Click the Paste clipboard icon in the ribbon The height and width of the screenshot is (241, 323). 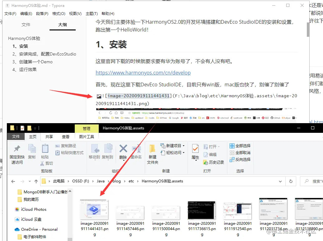coord(45,148)
